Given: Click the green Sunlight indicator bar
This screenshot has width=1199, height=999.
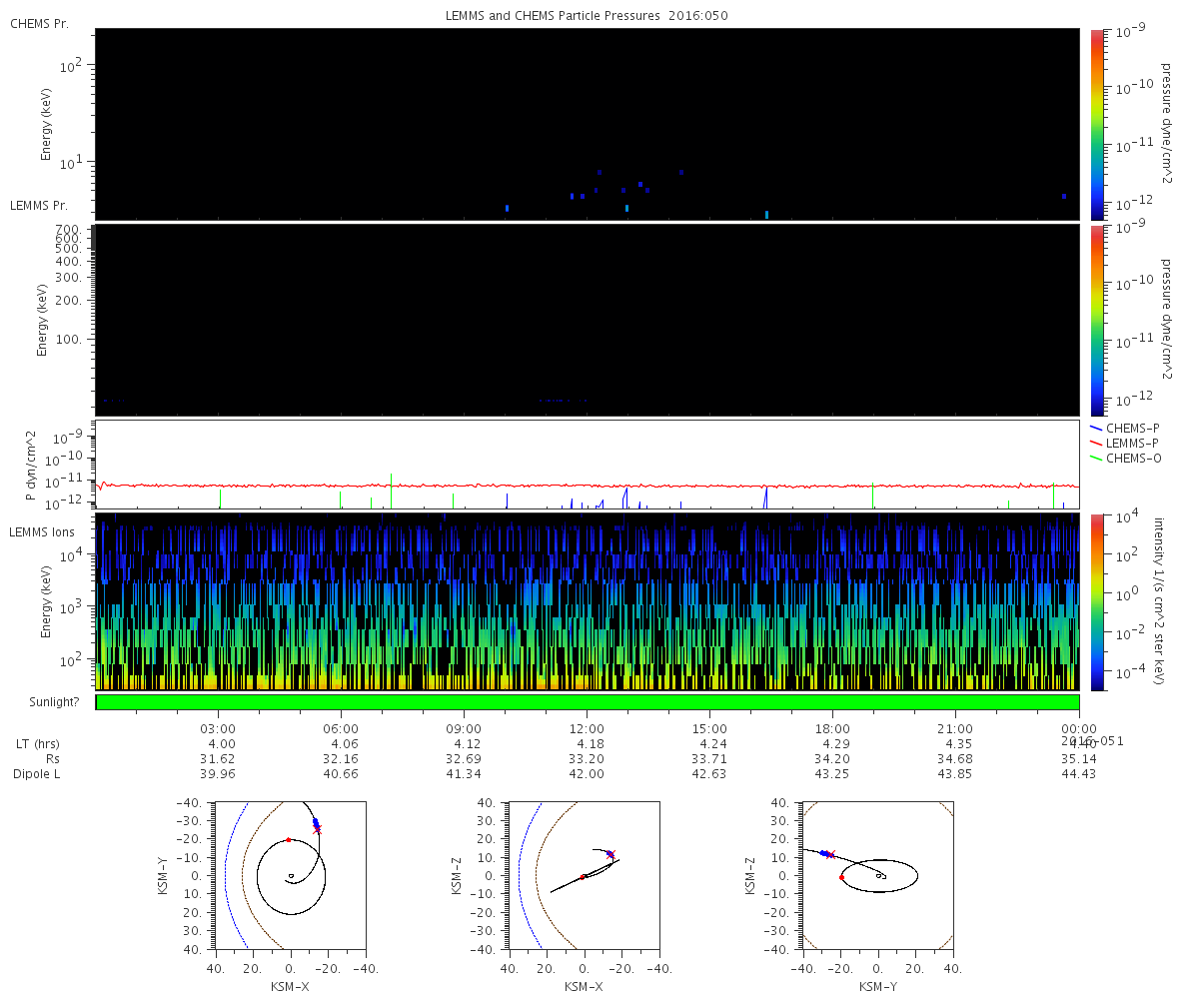Looking at the screenshot, I should (x=587, y=702).
